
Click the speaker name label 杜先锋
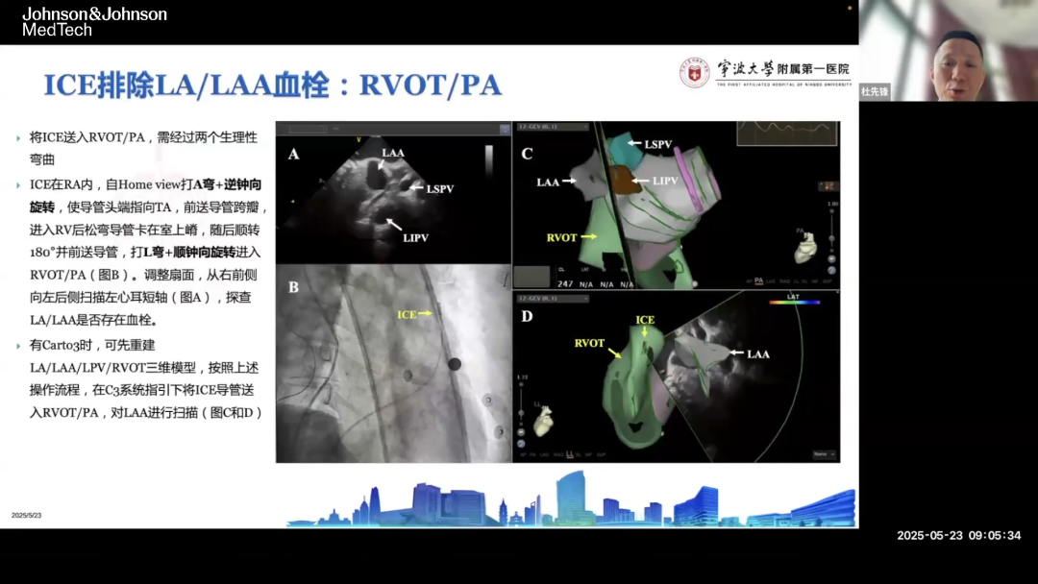(875, 92)
